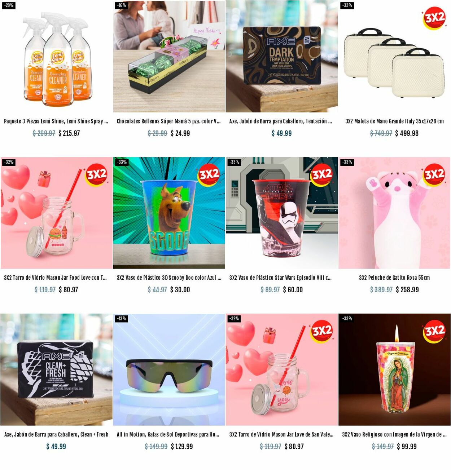Open Axe Clean + Fresh soap product image

pos(56,369)
